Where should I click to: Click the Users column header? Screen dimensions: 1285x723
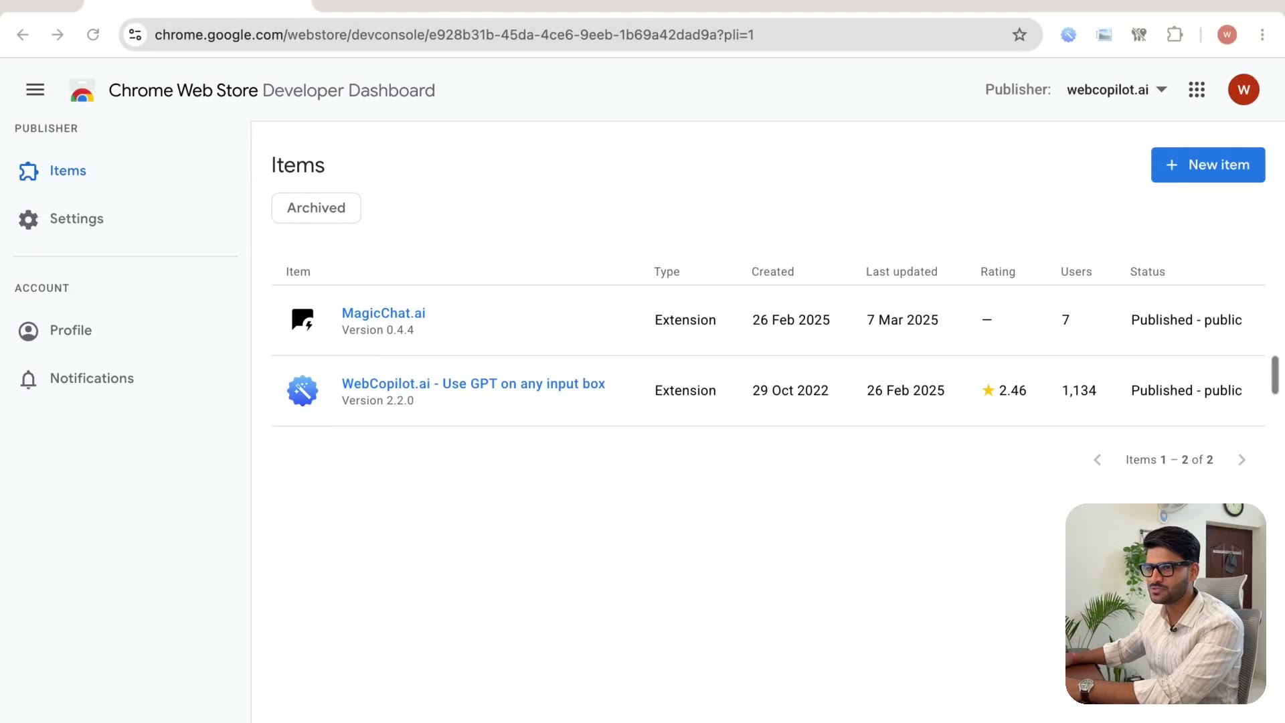point(1076,272)
